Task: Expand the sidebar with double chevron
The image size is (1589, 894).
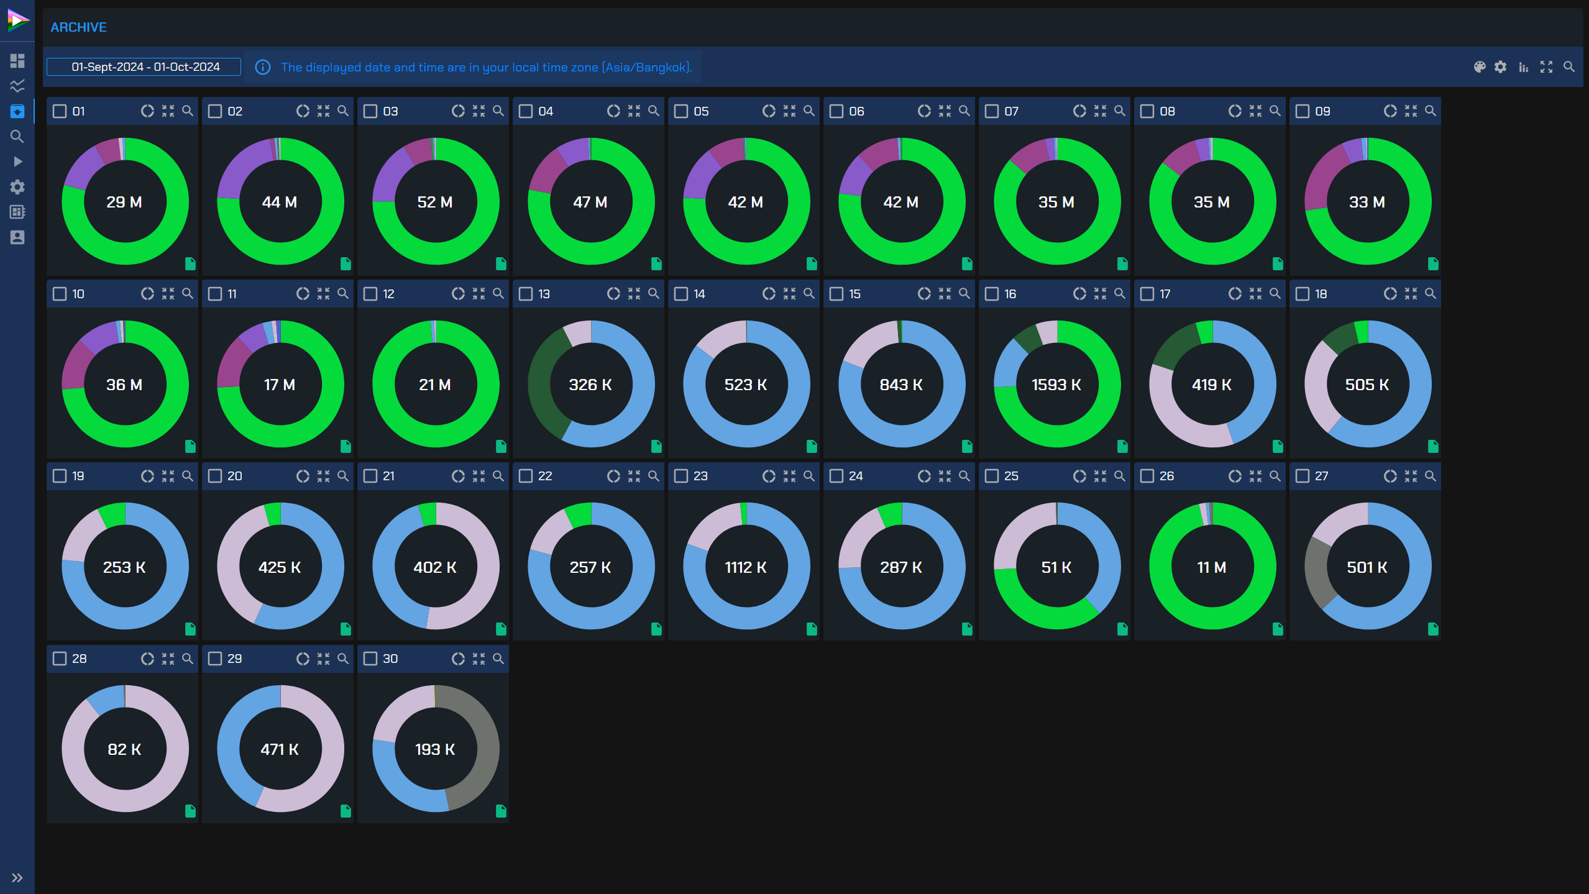Action: coord(17,878)
